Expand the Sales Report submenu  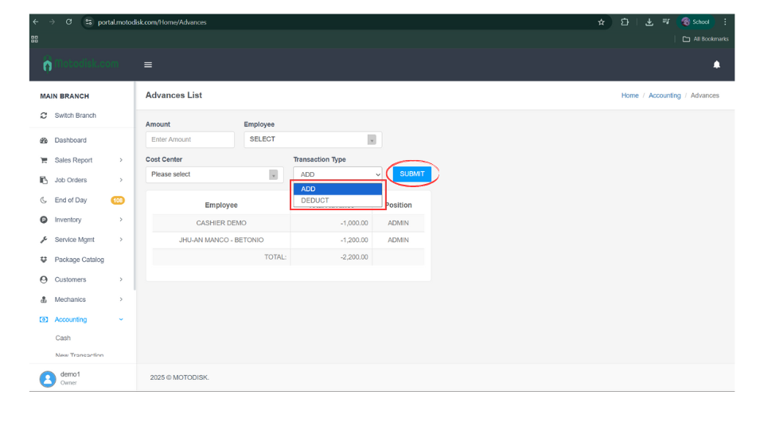pos(120,160)
